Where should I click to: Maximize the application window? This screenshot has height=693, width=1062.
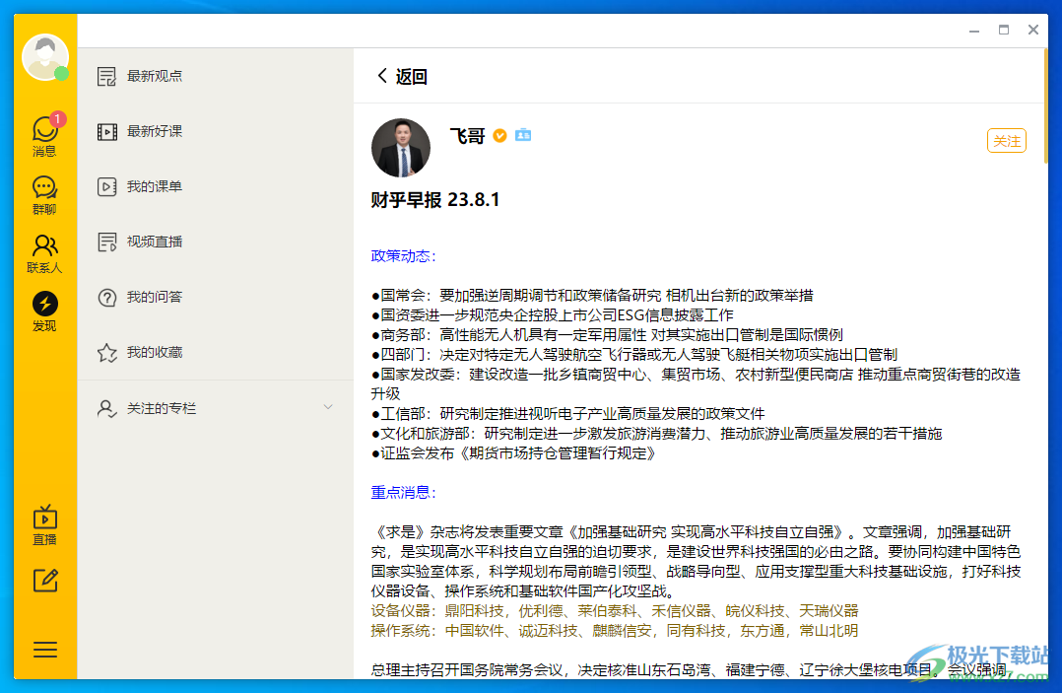(x=1004, y=30)
